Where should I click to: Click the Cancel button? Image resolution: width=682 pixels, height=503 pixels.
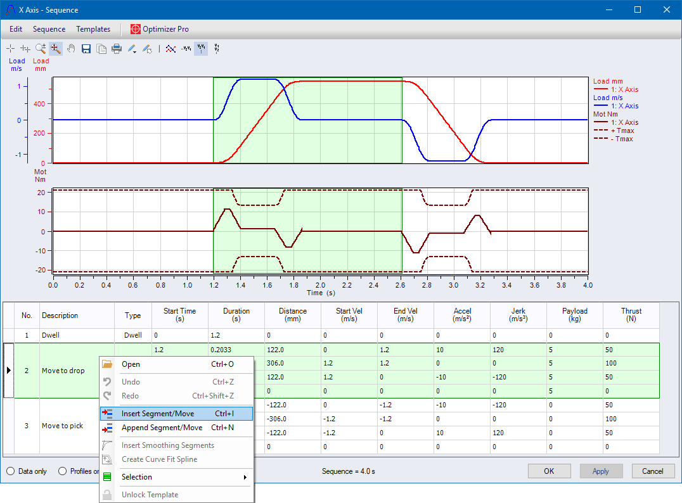[652, 471]
